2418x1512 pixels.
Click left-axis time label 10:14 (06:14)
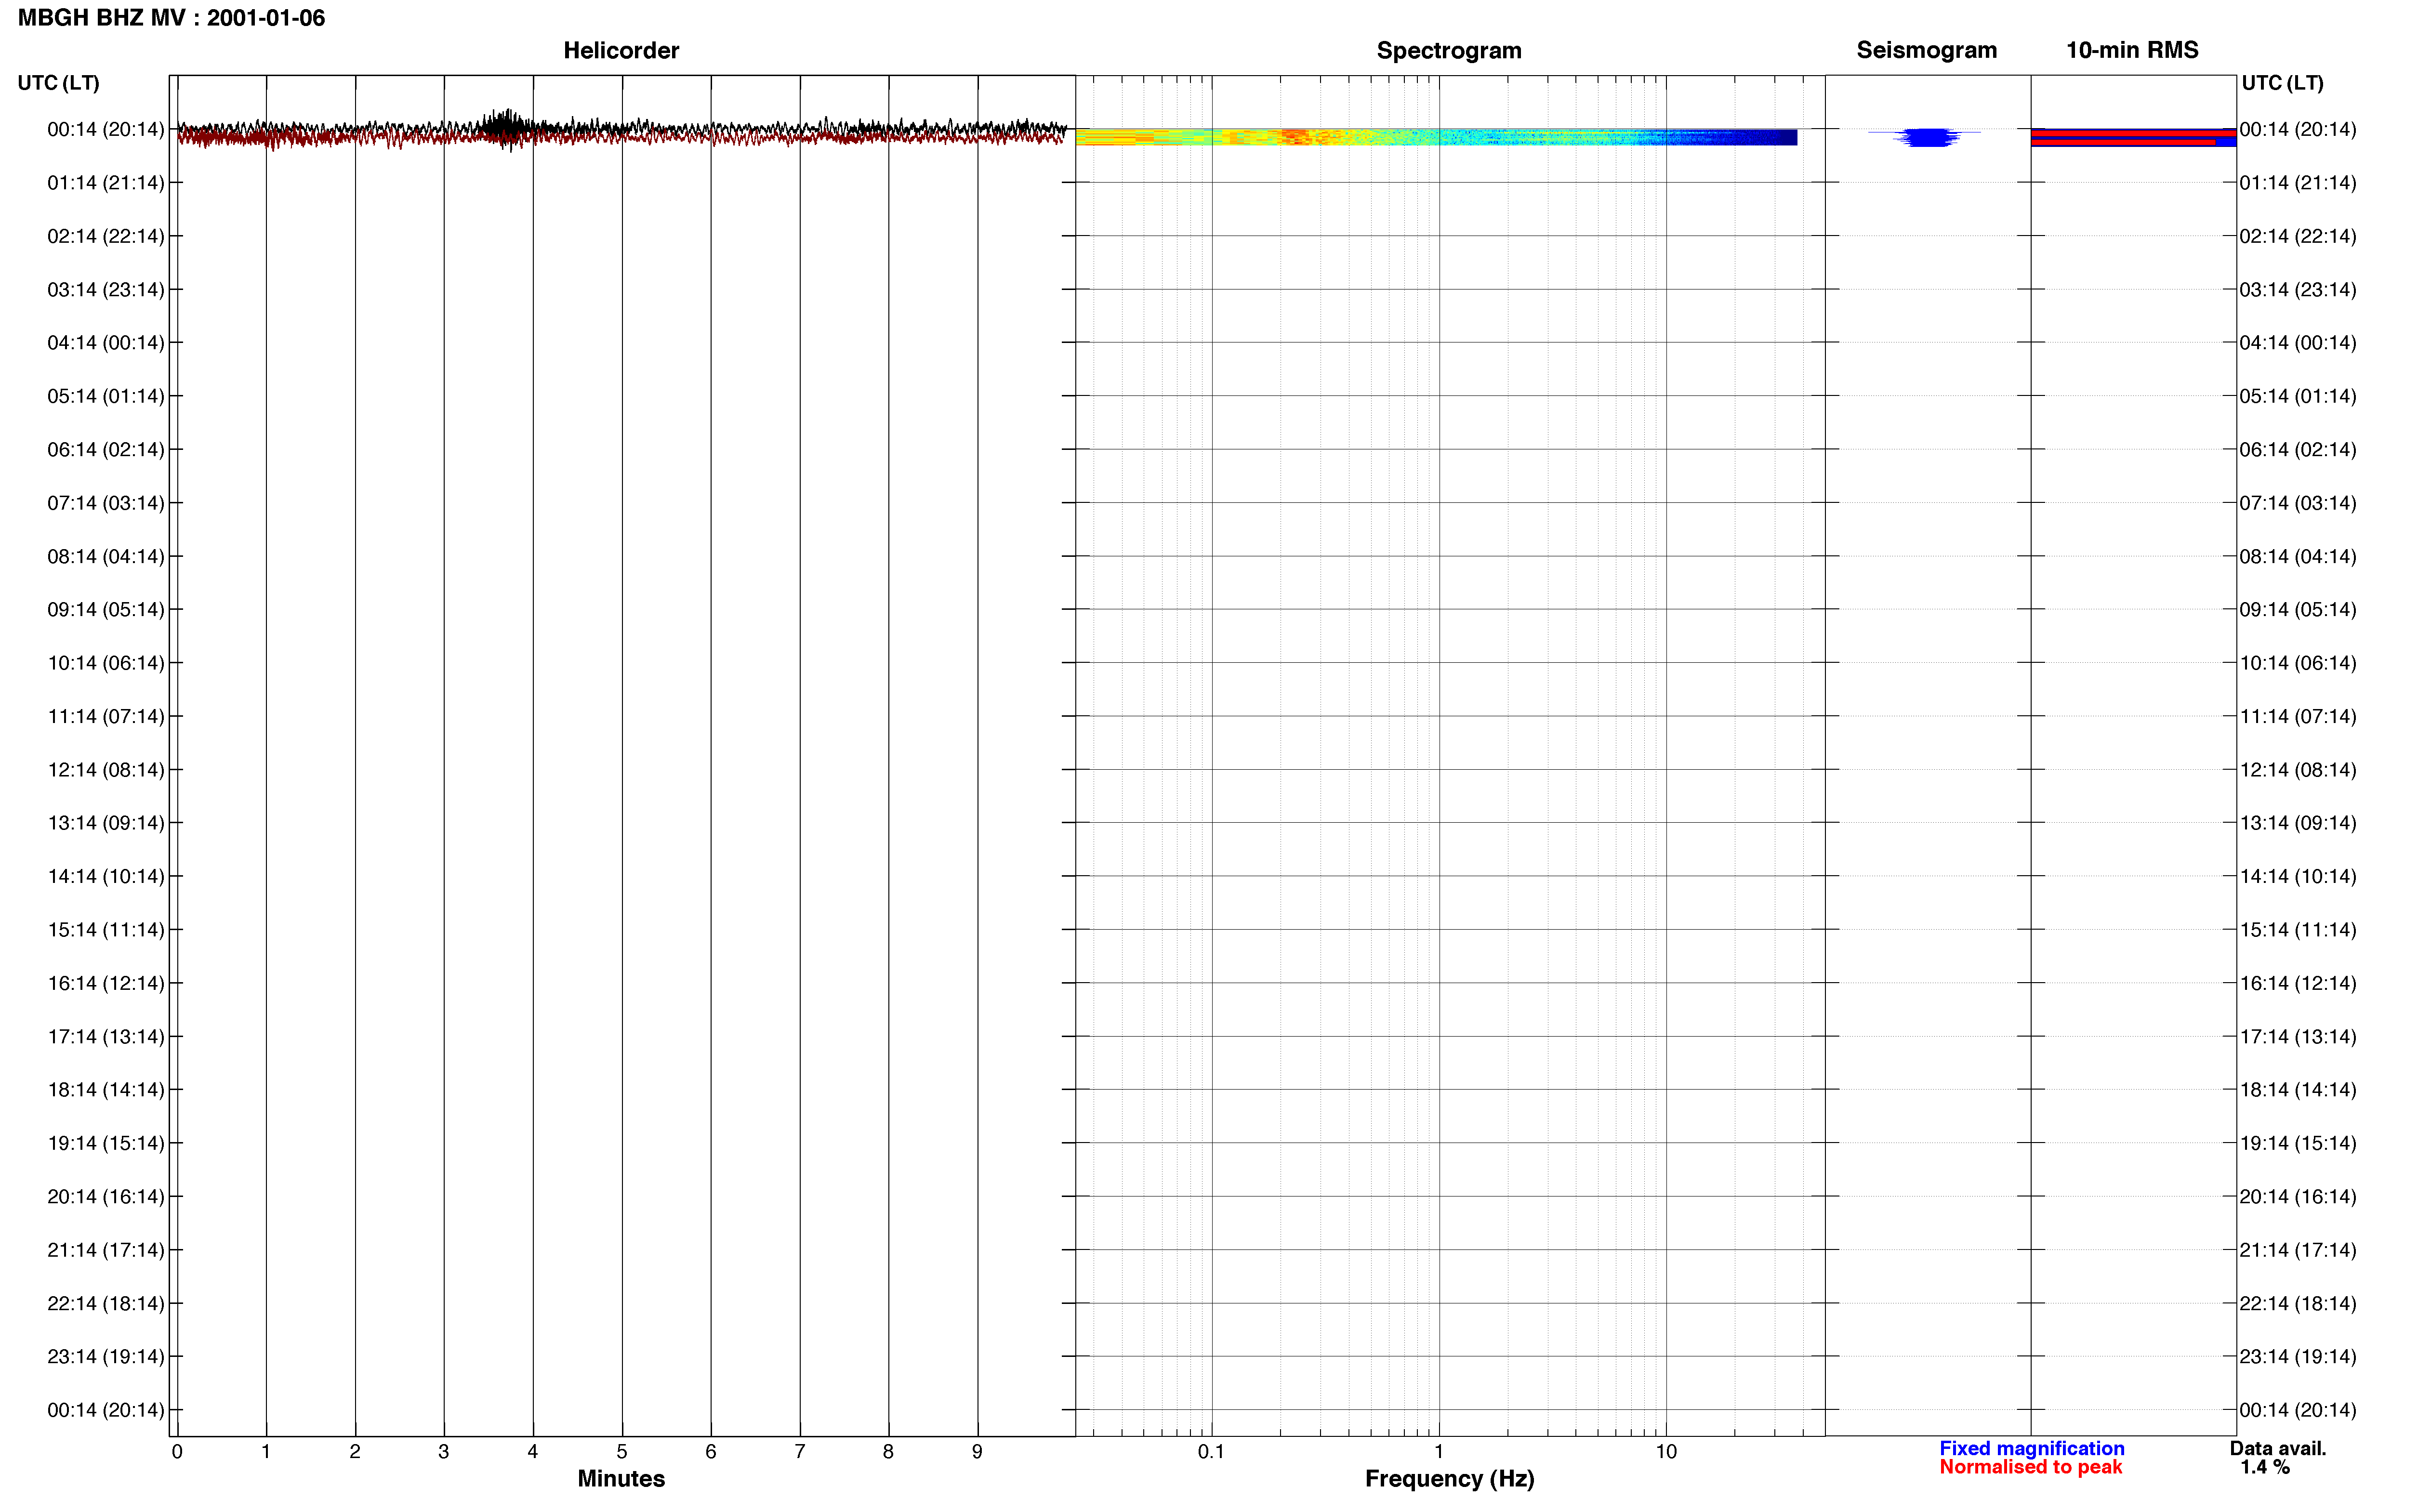(x=105, y=663)
